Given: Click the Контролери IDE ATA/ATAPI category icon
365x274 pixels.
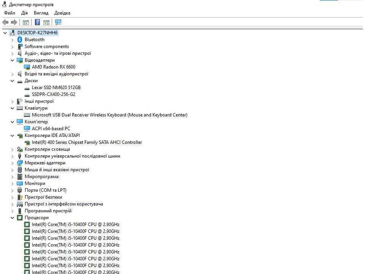Looking at the screenshot, I should coord(20,135).
